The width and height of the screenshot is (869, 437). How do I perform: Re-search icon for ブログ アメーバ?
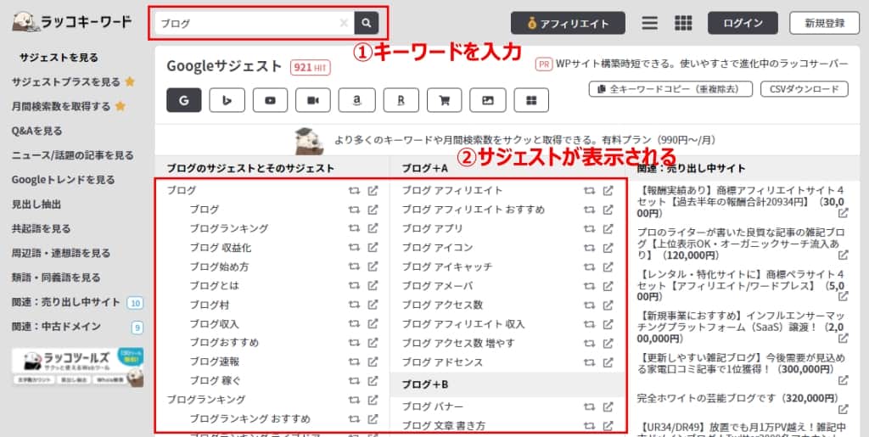click(590, 286)
